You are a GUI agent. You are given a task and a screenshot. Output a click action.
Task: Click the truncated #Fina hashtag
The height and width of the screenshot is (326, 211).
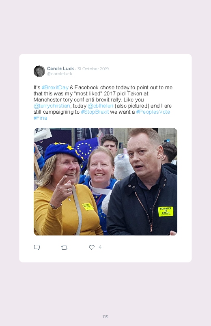coord(40,118)
